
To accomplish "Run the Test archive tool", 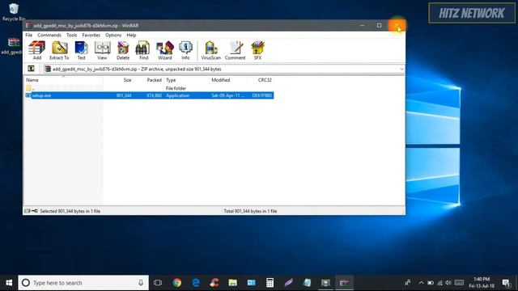I will click(81, 50).
